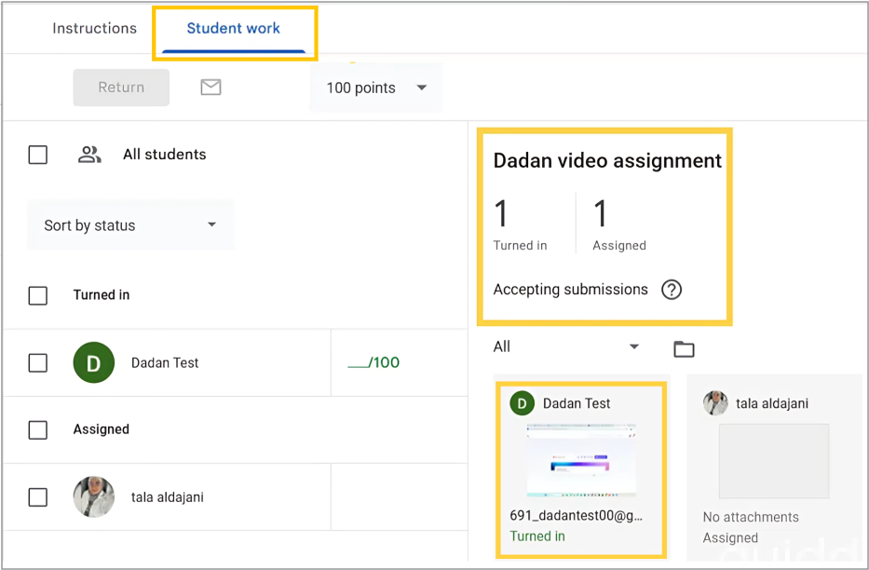Open the Sort by status dropdown

[130, 224]
